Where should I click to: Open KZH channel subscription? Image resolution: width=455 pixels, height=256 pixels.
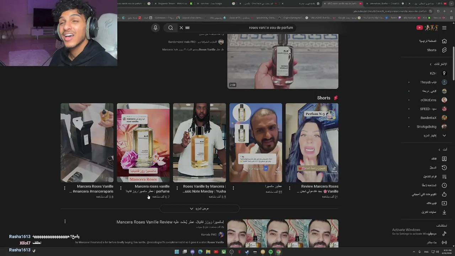point(438,73)
